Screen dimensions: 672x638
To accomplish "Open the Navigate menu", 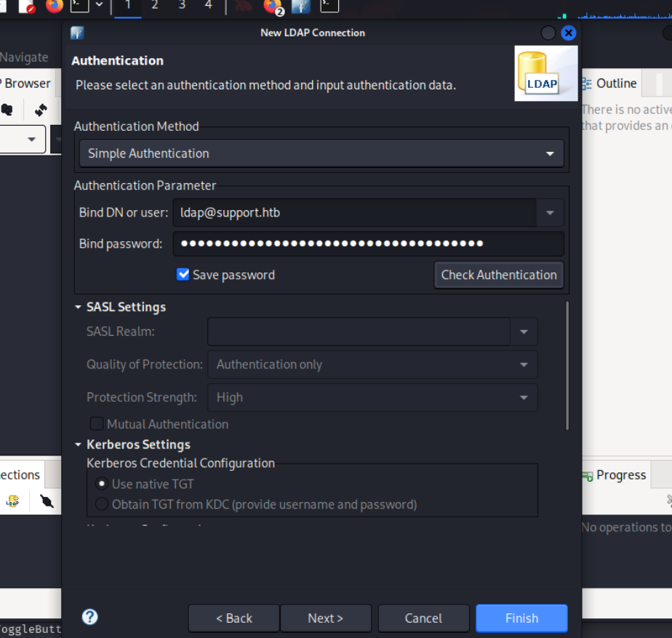I will tap(24, 57).
